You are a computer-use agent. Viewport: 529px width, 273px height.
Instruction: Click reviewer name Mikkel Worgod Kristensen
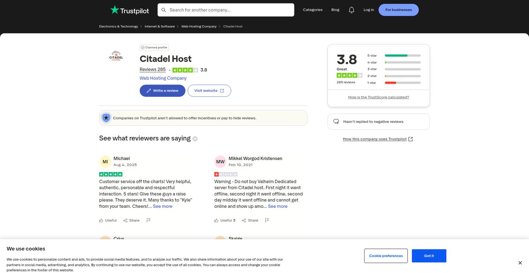click(255, 159)
